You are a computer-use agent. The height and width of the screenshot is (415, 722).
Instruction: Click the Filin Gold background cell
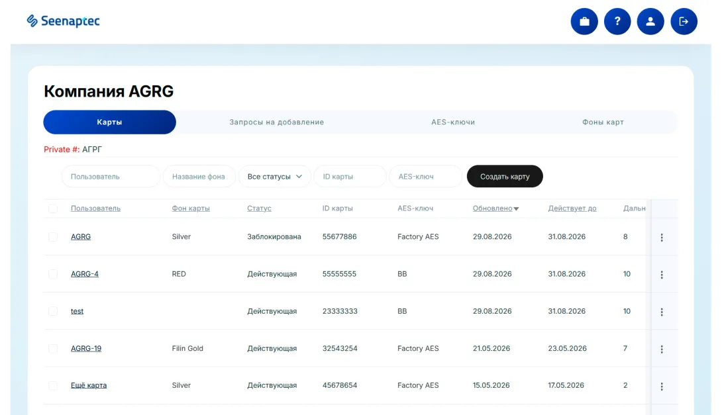click(187, 348)
